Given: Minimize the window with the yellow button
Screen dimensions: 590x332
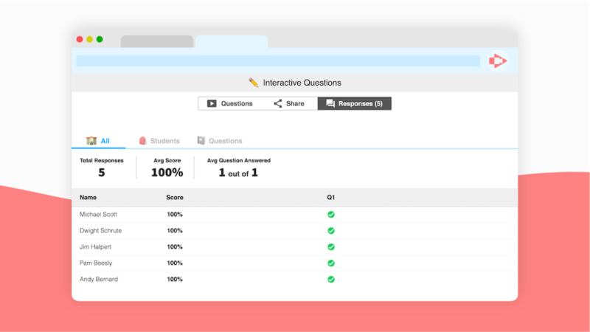Looking at the screenshot, I should [89, 39].
